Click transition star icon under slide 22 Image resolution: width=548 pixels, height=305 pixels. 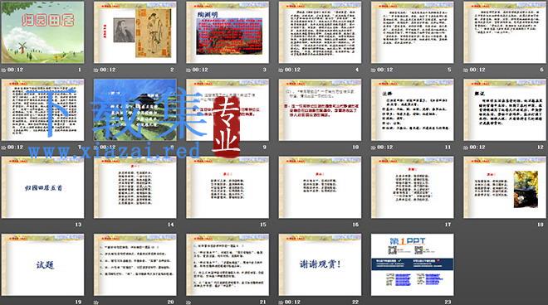coord(281,303)
